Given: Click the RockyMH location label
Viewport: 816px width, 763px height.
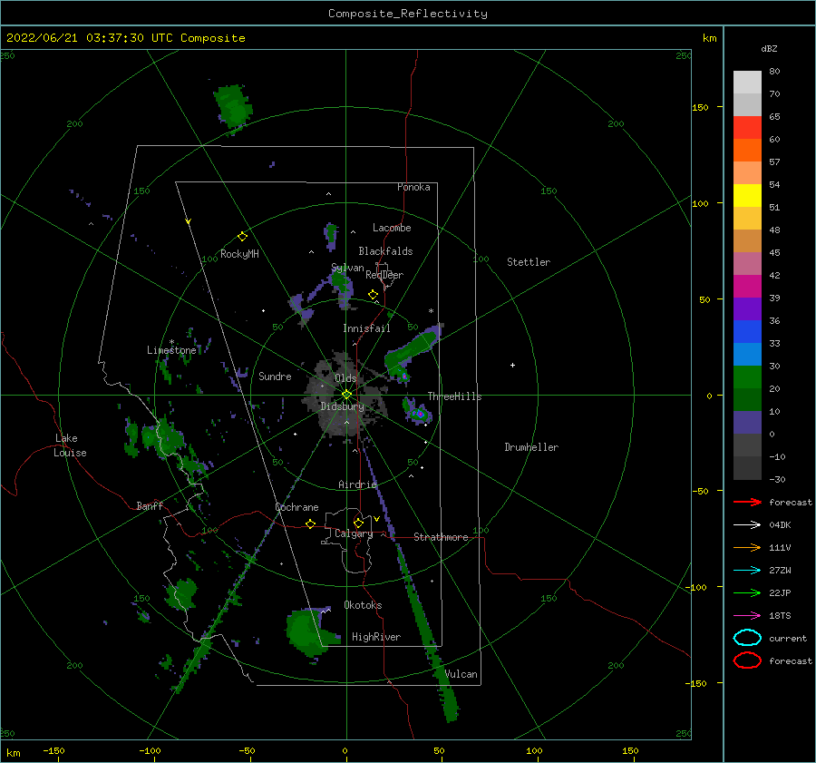Looking at the screenshot, I should tap(239, 254).
